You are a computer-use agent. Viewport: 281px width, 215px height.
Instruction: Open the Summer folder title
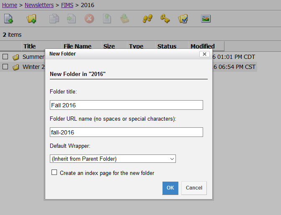point(34,57)
